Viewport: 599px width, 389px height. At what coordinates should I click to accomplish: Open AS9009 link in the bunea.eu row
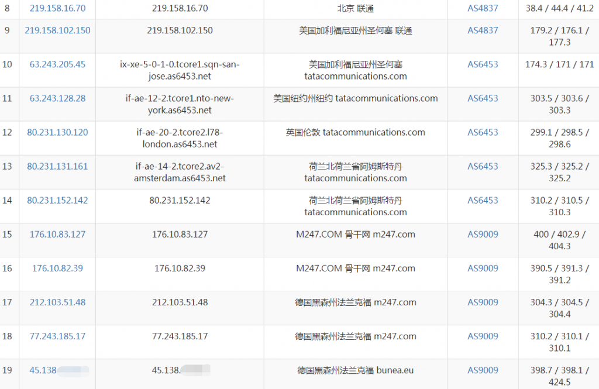coord(483,370)
